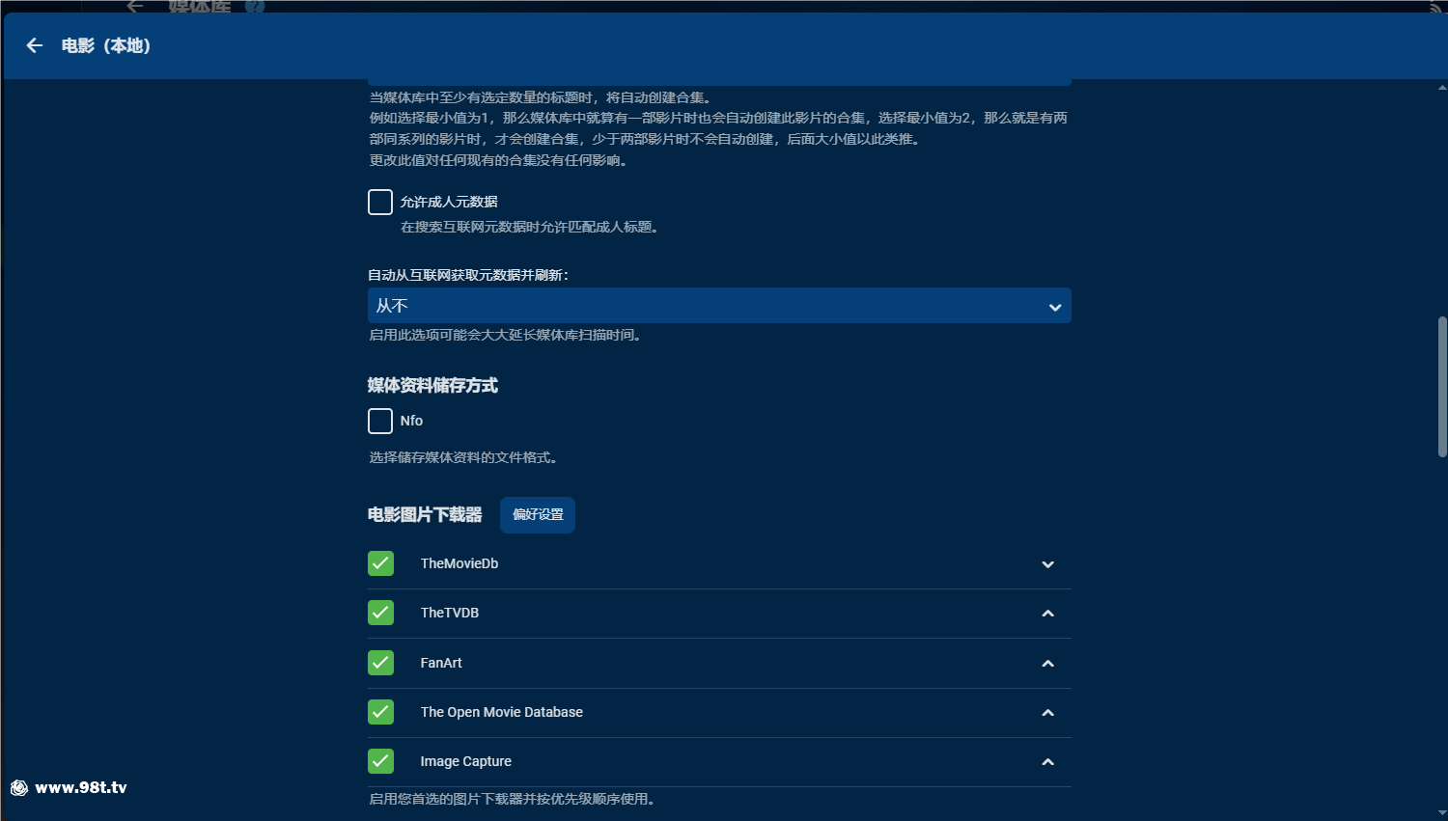Click the 媒体资料储存方式 heading
The height and width of the screenshot is (821, 1448).
432,385
